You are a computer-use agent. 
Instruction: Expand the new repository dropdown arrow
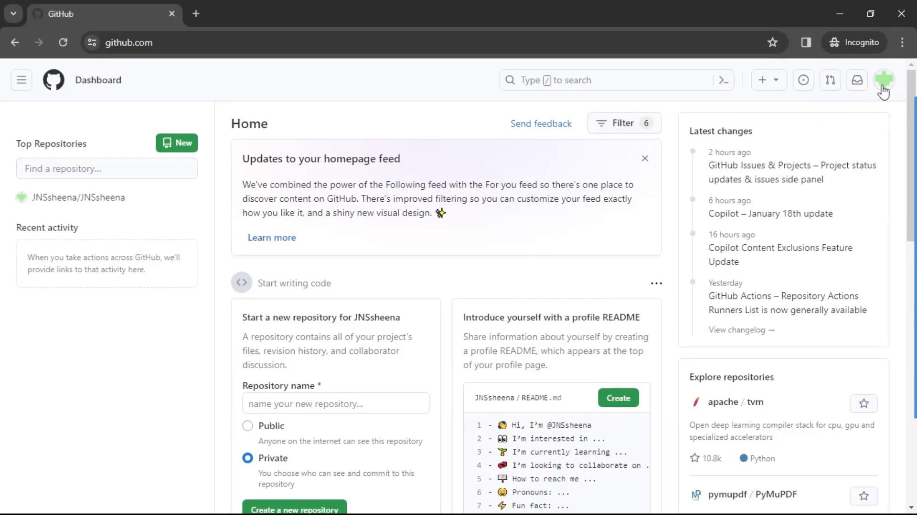776,80
